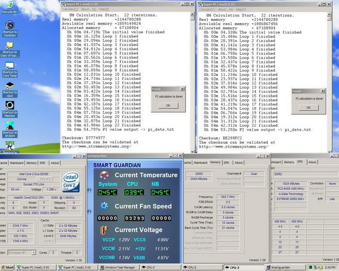Select the Shortcut to Copy of sup... folder icon
339x271 pixels.
point(10,49)
